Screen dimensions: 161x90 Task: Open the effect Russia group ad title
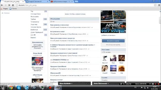(x=37, y=75)
